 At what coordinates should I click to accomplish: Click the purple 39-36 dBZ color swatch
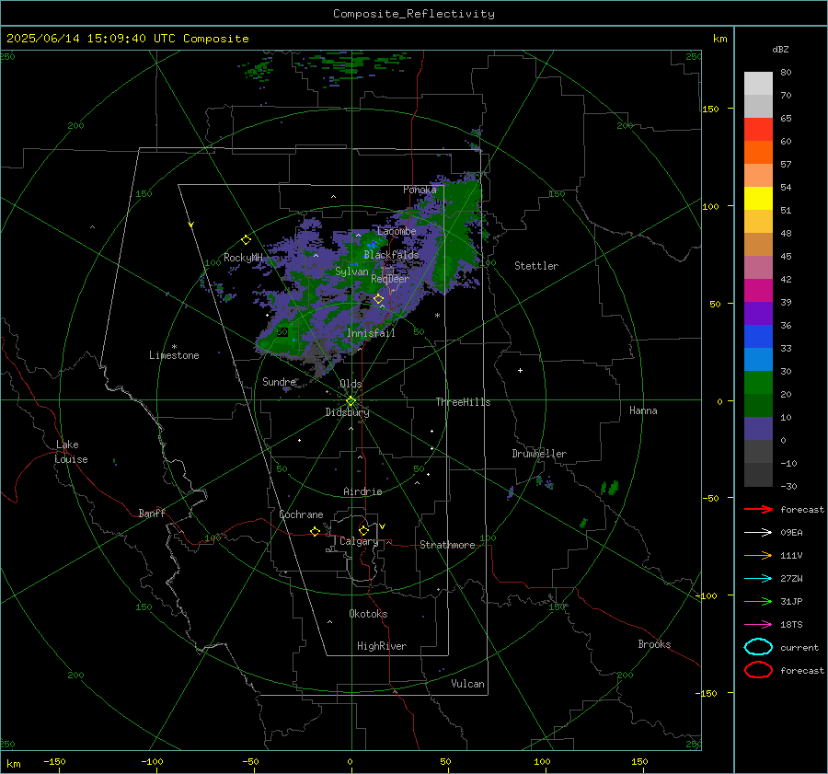(x=758, y=314)
